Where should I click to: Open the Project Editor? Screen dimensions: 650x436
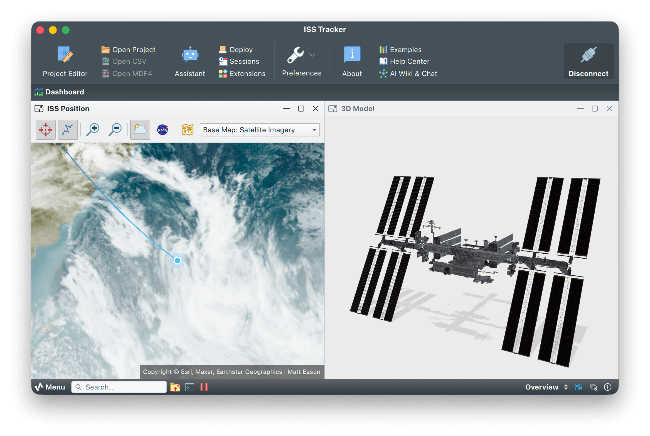65,62
